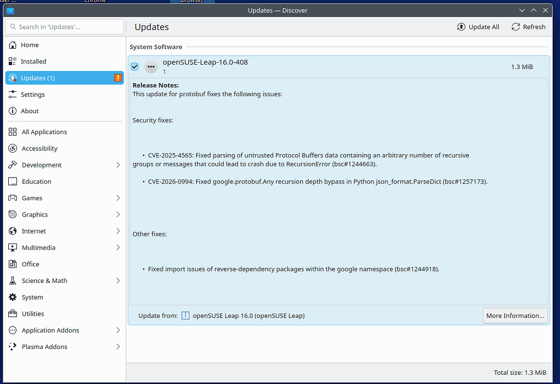Click the Application Addons ellipsis icon
This screenshot has width=560, height=384.
pyautogui.click(x=13, y=330)
